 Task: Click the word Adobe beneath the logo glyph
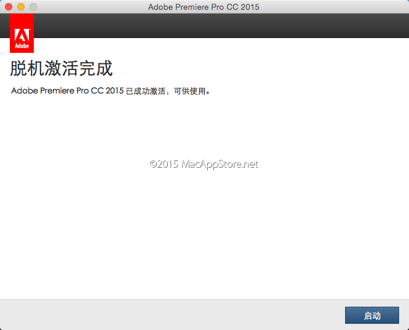coord(22,45)
